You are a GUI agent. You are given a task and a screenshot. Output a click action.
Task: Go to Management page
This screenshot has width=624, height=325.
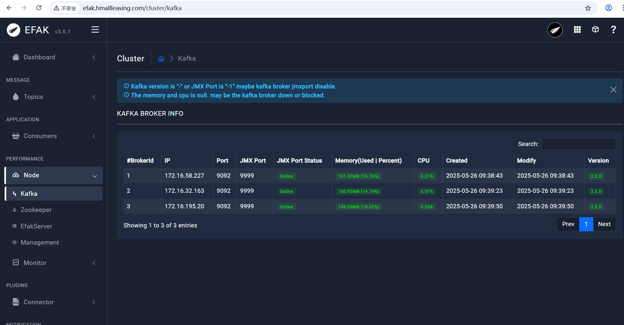pos(40,243)
